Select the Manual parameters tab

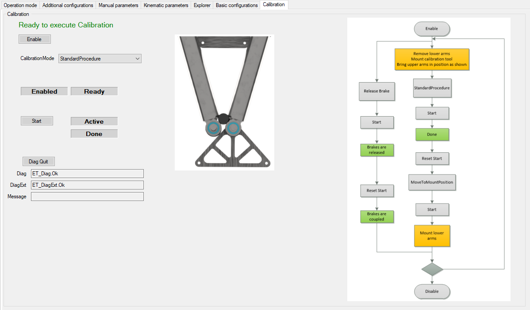click(118, 5)
